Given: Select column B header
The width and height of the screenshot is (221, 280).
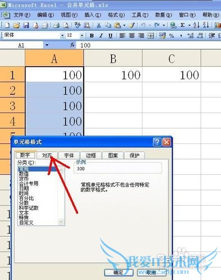Looking at the screenshot, I should 113,58.
